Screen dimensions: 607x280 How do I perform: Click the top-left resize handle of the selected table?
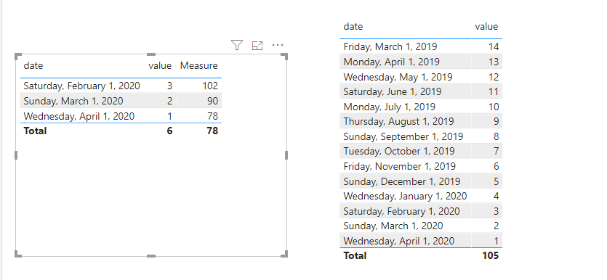[x=17, y=57]
